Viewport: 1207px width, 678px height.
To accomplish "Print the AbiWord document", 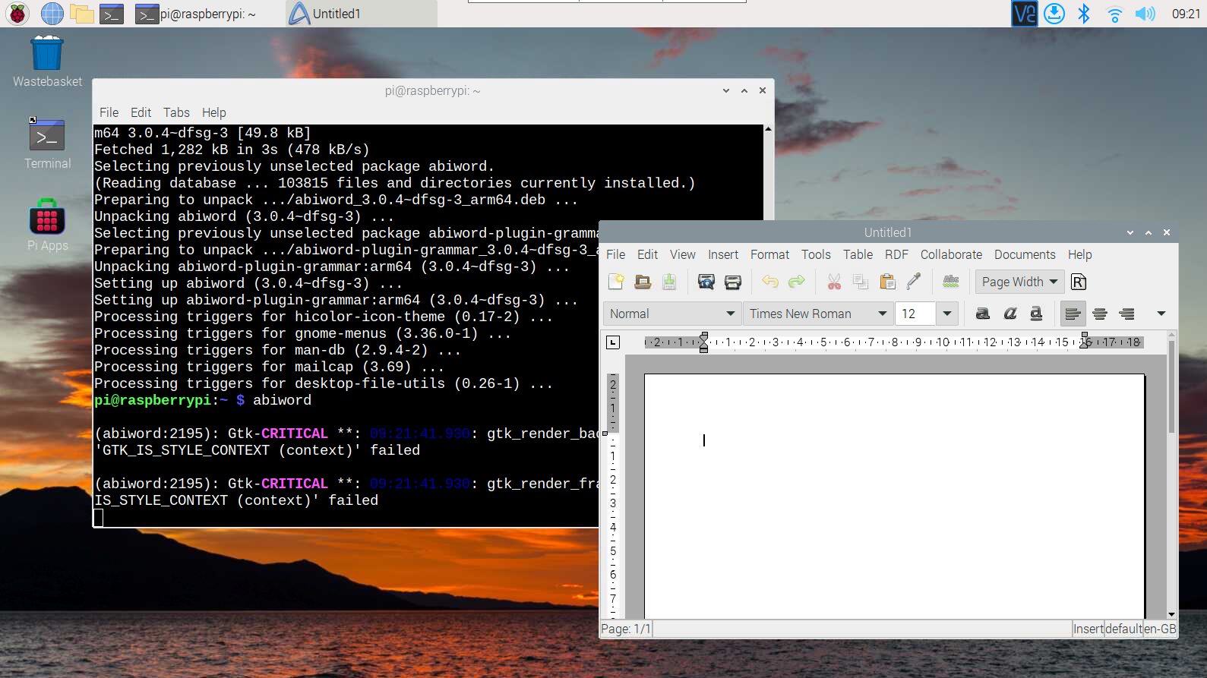I will click(x=733, y=282).
